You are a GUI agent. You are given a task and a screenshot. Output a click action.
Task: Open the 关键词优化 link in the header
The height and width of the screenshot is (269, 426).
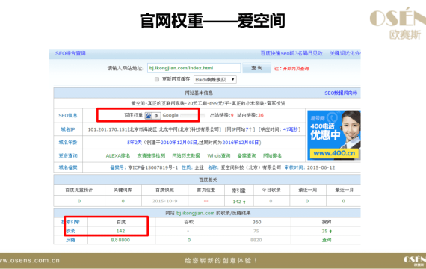345,53
